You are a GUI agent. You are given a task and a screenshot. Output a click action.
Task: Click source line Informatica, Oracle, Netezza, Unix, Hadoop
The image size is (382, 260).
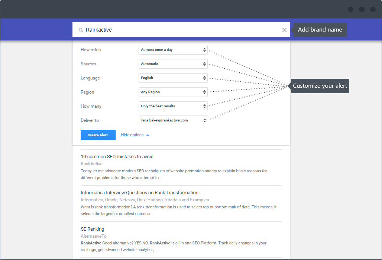point(145,200)
